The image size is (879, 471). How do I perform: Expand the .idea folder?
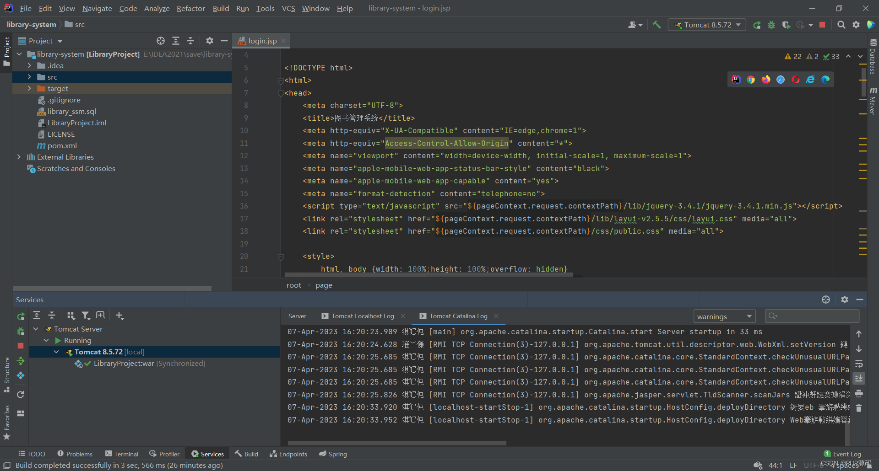[x=29, y=65]
